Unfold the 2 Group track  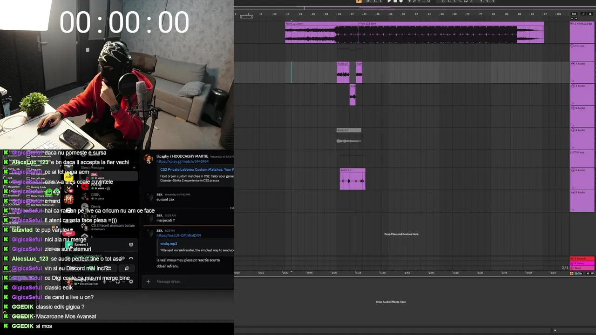[x=572, y=46]
